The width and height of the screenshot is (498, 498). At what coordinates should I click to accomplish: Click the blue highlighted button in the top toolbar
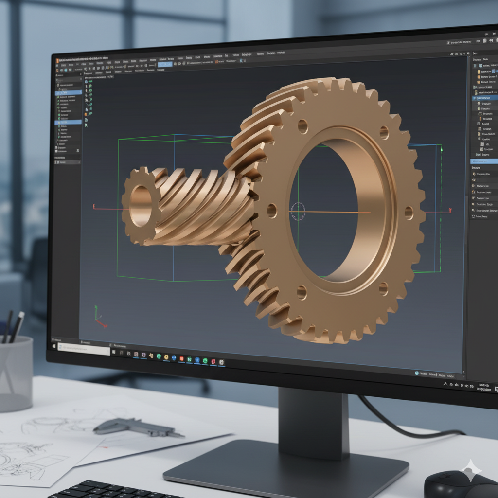(165, 64)
